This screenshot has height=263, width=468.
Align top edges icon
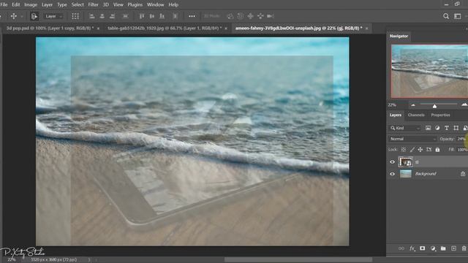[x=142, y=16]
